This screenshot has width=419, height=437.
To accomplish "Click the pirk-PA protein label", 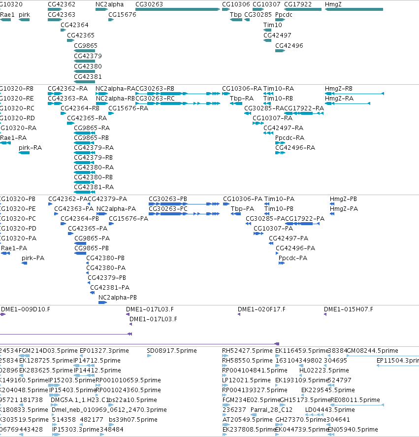I will click(x=33, y=258).
